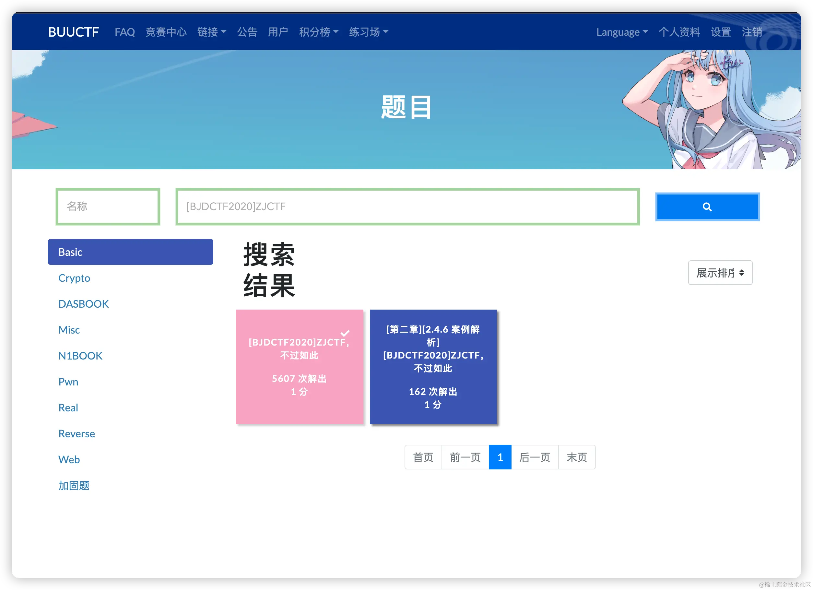This screenshot has width=813, height=590.
Task: Click the BUUCTF logo link
Action: (x=74, y=32)
